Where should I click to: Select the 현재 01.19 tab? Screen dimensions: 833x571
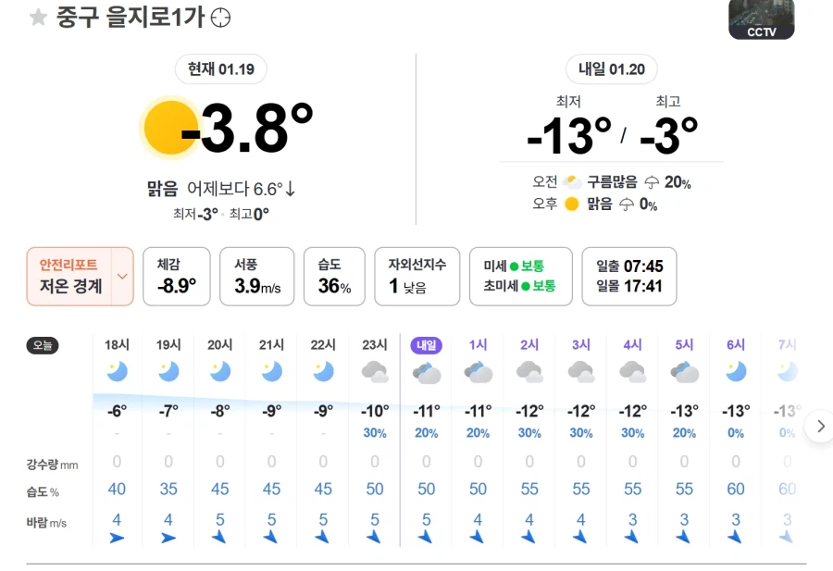click(220, 69)
